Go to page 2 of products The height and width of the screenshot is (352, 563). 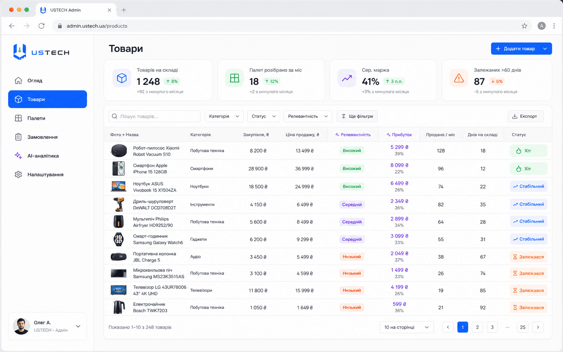click(477, 327)
